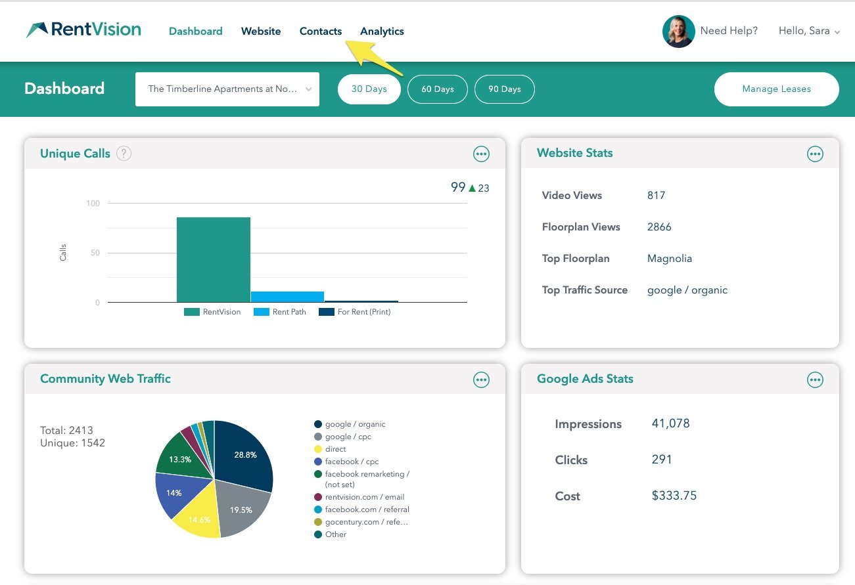Click the Clicks value 291
855x585 pixels.
click(x=662, y=460)
